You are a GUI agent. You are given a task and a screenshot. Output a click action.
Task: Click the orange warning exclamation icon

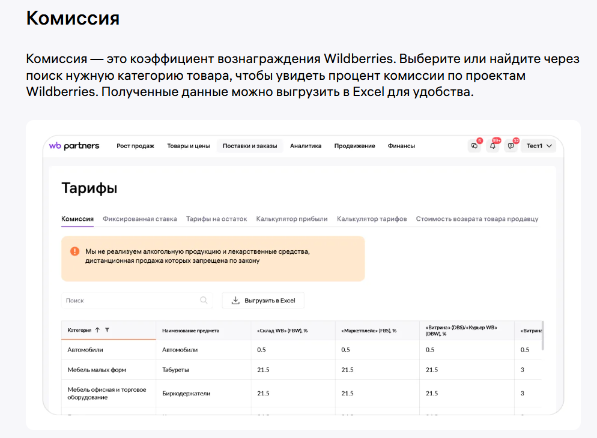coord(74,251)
